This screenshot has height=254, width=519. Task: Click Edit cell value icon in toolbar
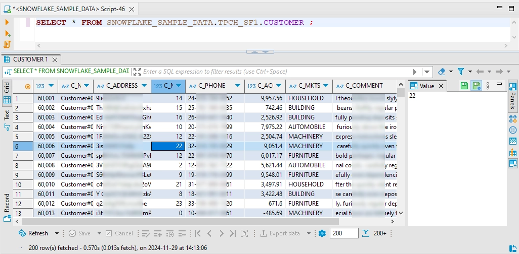point(146,233)
